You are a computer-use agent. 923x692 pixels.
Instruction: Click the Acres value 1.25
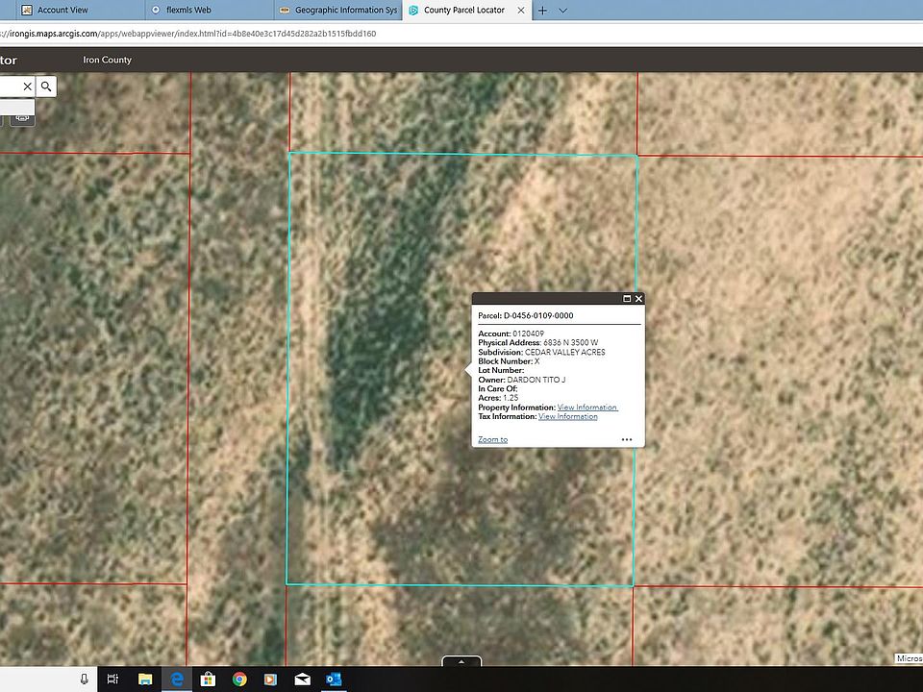coord(511,398)
